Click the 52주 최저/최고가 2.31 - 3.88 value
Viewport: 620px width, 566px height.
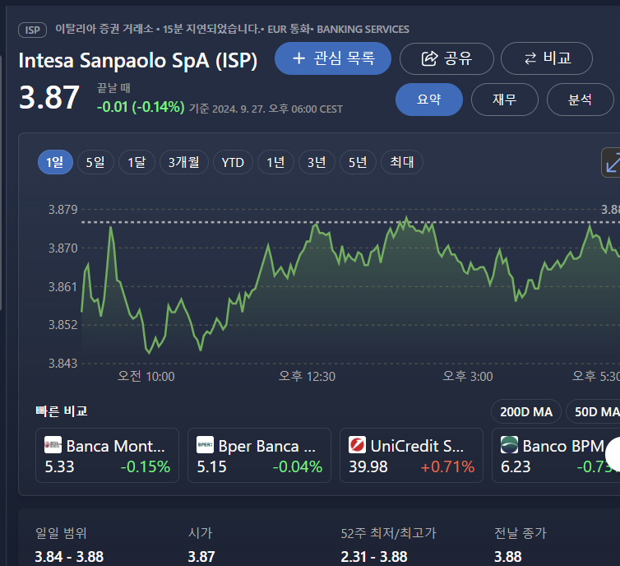pos(374,557)
